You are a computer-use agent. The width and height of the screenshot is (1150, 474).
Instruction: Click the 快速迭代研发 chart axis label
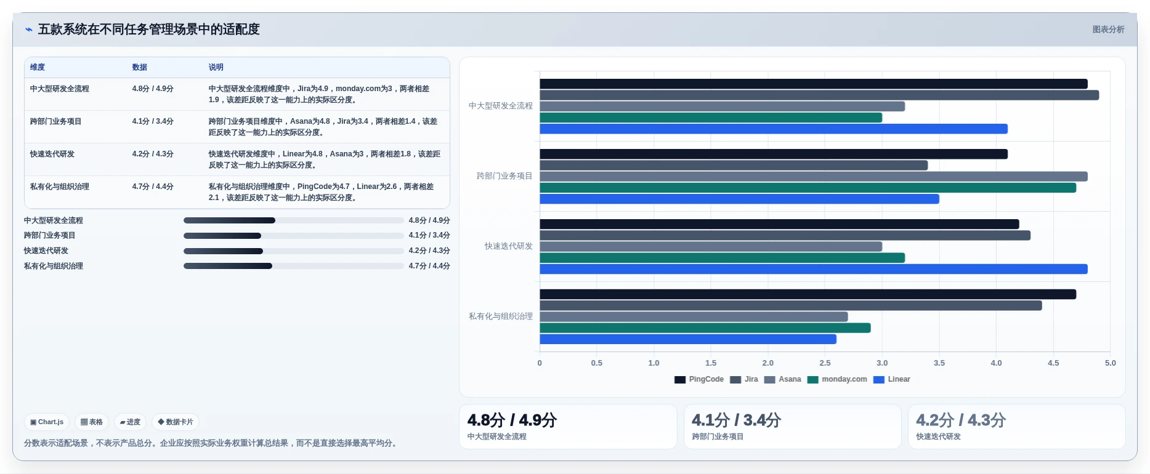pyautogui.click(x=509, y=246)
